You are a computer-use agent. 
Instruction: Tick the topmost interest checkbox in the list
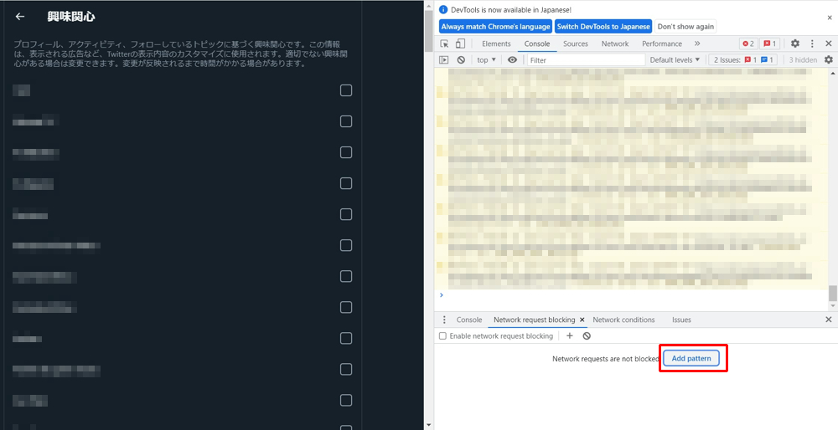pyautogui.click(x=346, y=90)
